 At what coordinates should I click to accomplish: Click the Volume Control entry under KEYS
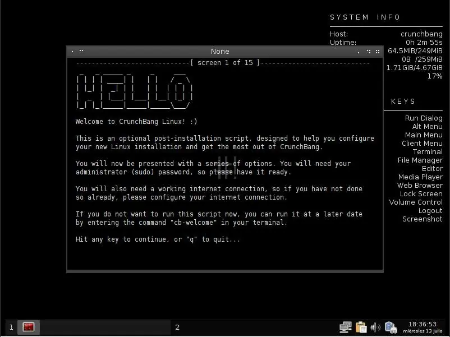point(416,202)
